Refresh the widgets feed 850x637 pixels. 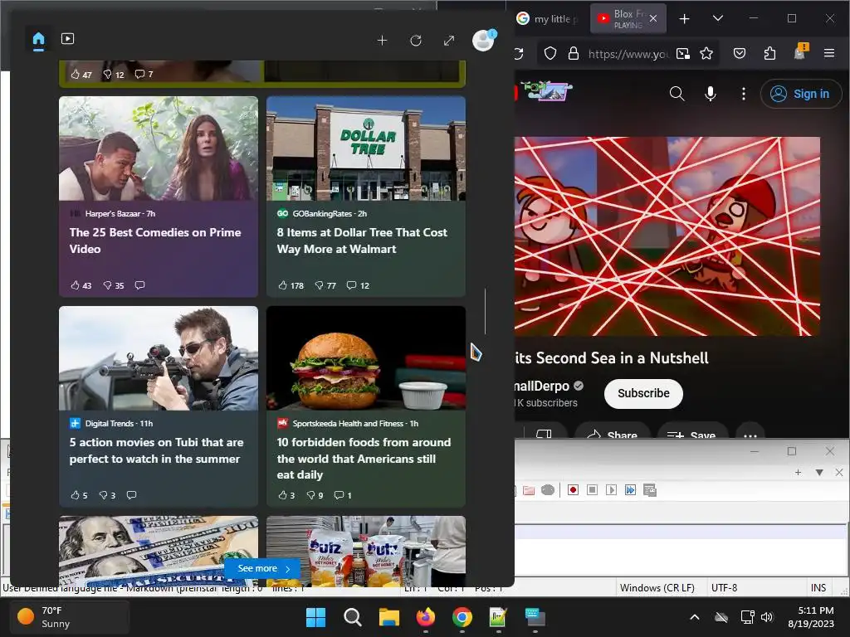(416, 41)
